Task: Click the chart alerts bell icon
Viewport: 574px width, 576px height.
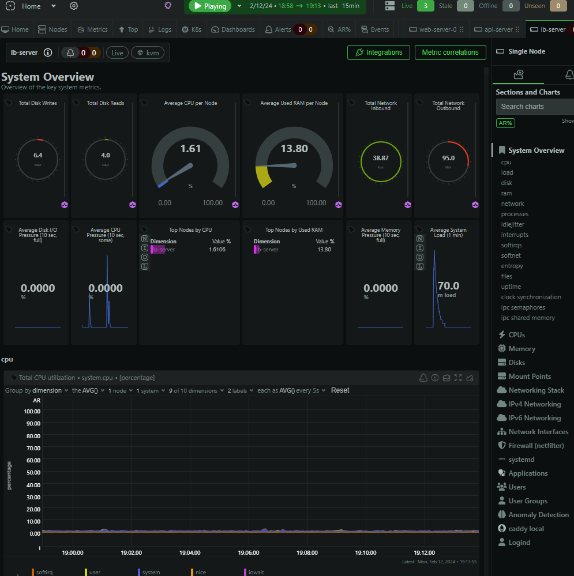Action: [423, 378]
